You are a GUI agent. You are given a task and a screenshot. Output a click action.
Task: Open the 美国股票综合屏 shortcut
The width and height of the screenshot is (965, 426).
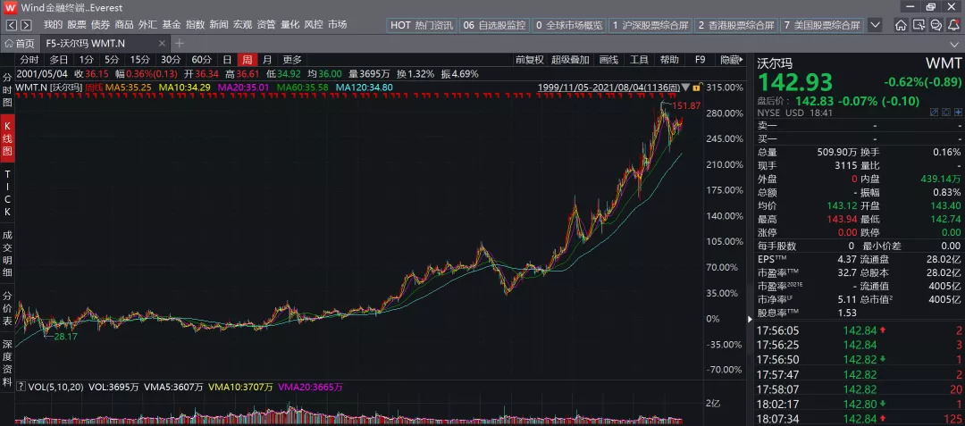pos(822,25)
